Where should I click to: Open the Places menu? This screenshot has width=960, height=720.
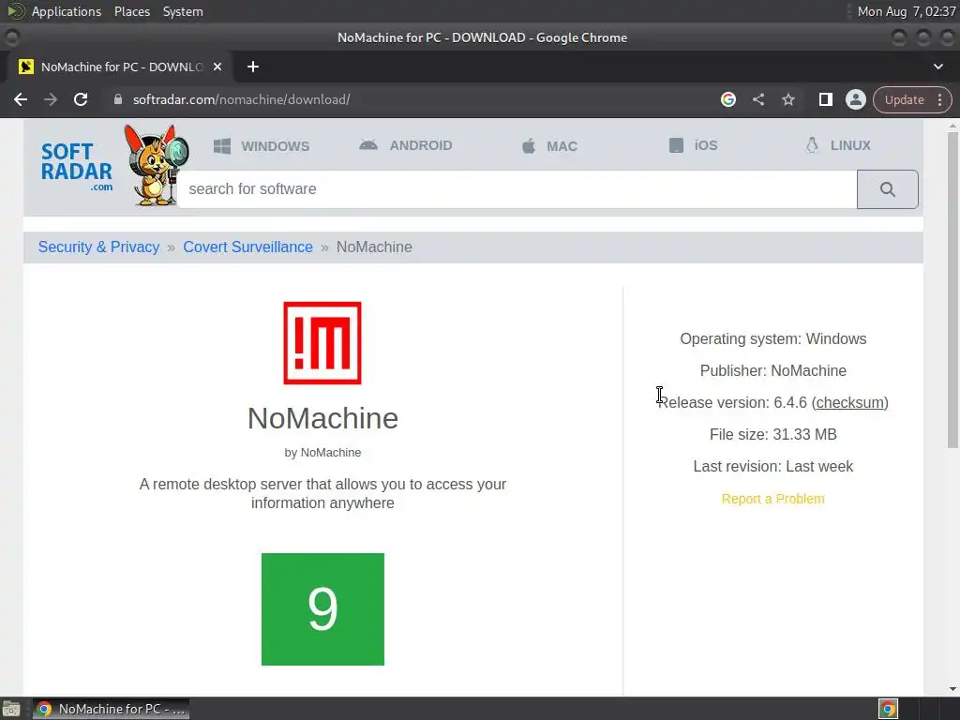[x=131, y=11]
